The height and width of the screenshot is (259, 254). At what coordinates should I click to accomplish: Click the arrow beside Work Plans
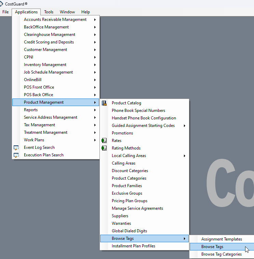[x=95, y=140]
